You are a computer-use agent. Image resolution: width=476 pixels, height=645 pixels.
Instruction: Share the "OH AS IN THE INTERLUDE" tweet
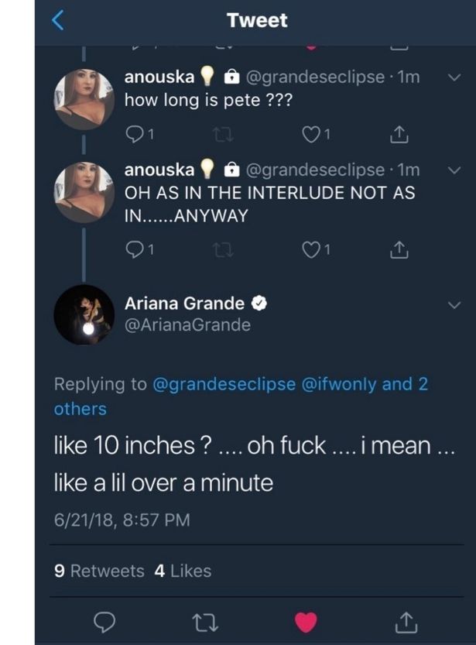coord(398,250)
